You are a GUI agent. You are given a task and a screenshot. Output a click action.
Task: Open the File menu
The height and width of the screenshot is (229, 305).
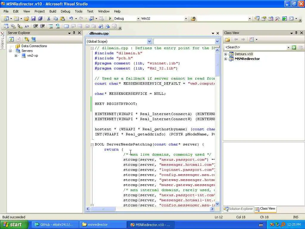coord(6,11)
